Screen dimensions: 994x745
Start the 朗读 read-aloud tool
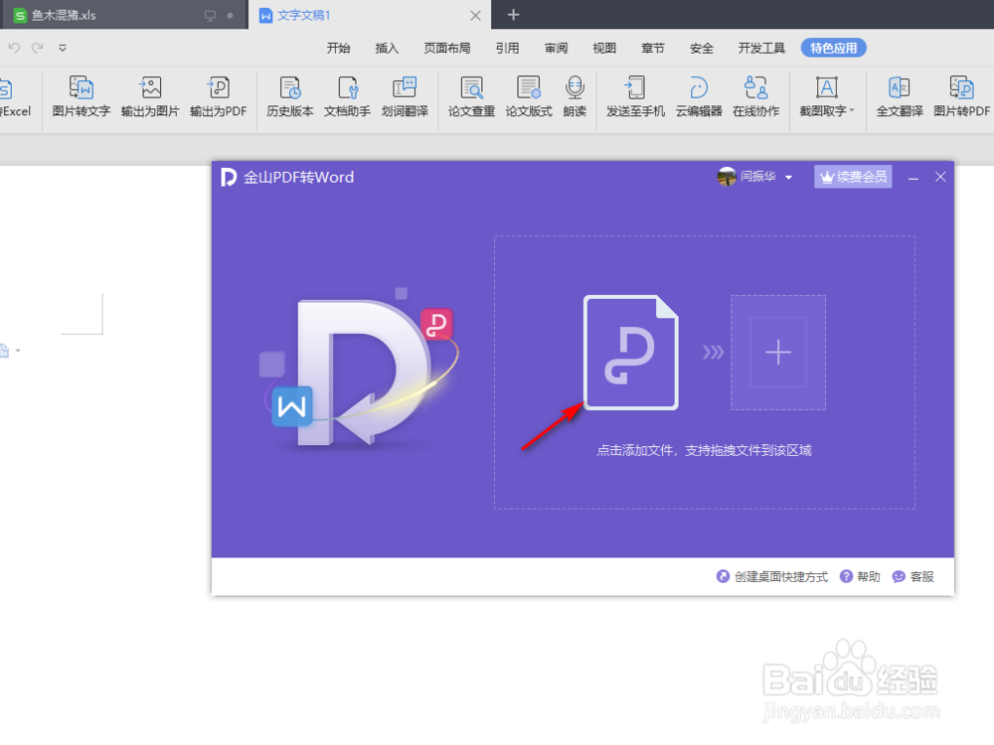575,96
